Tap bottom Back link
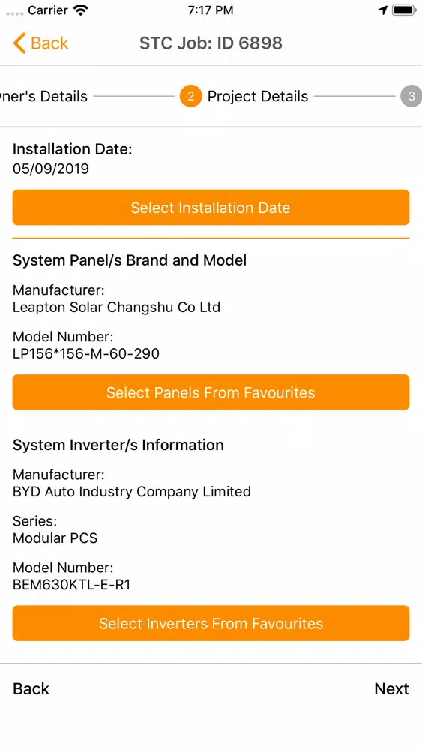Image resolution: width=422 pixels, height=750 pixels. [x=31, y=688]
